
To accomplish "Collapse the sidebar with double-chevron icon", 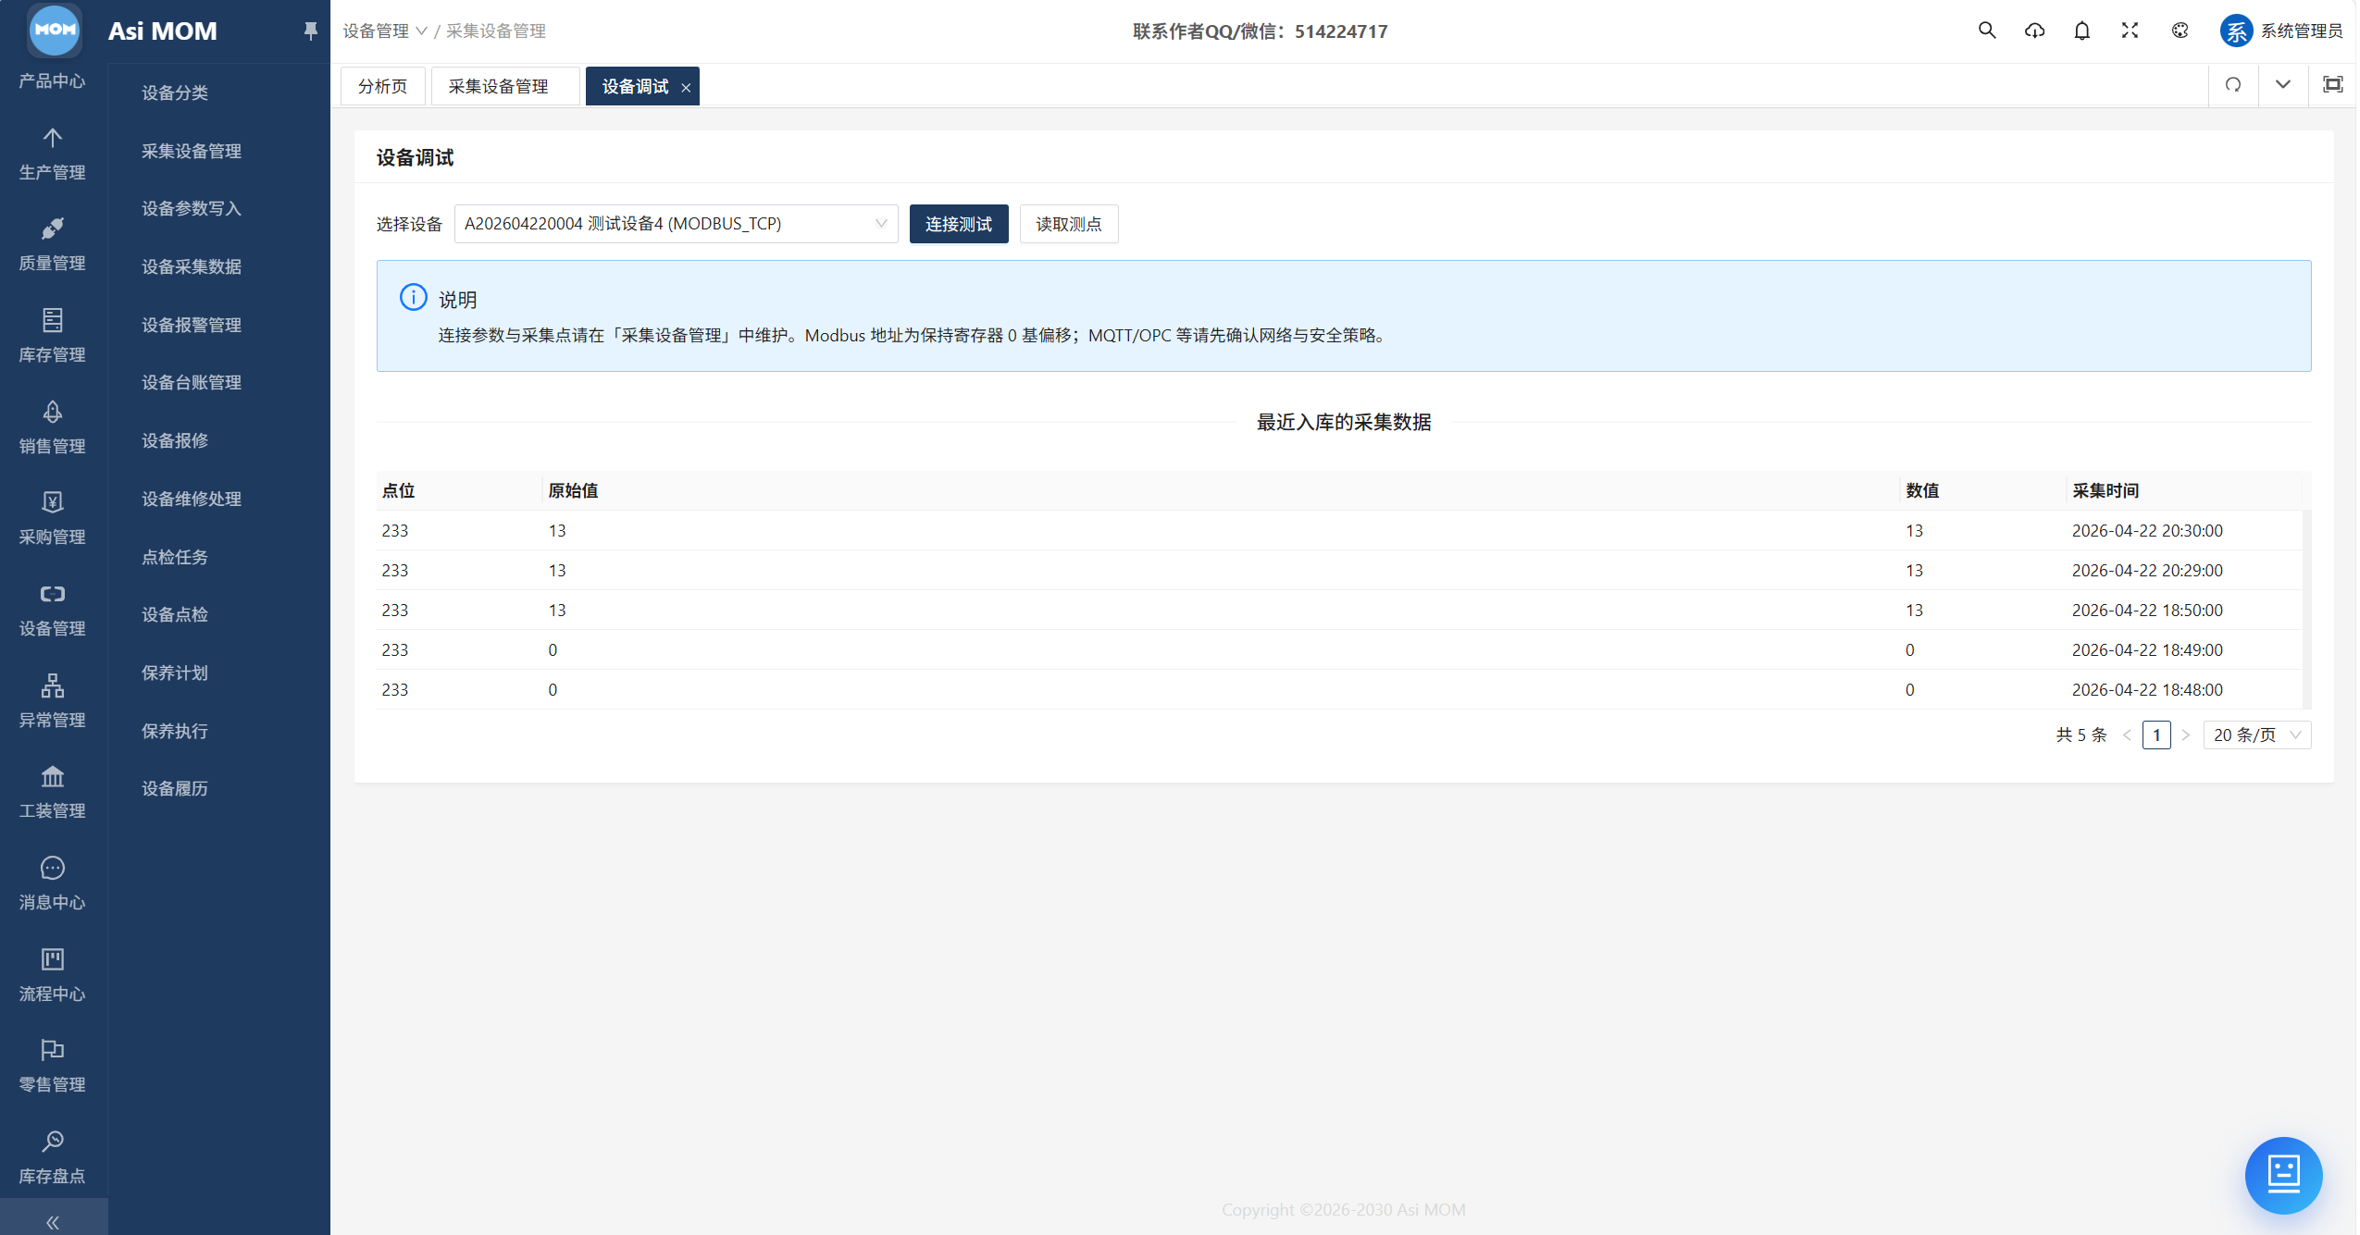I will [53, 1221].
